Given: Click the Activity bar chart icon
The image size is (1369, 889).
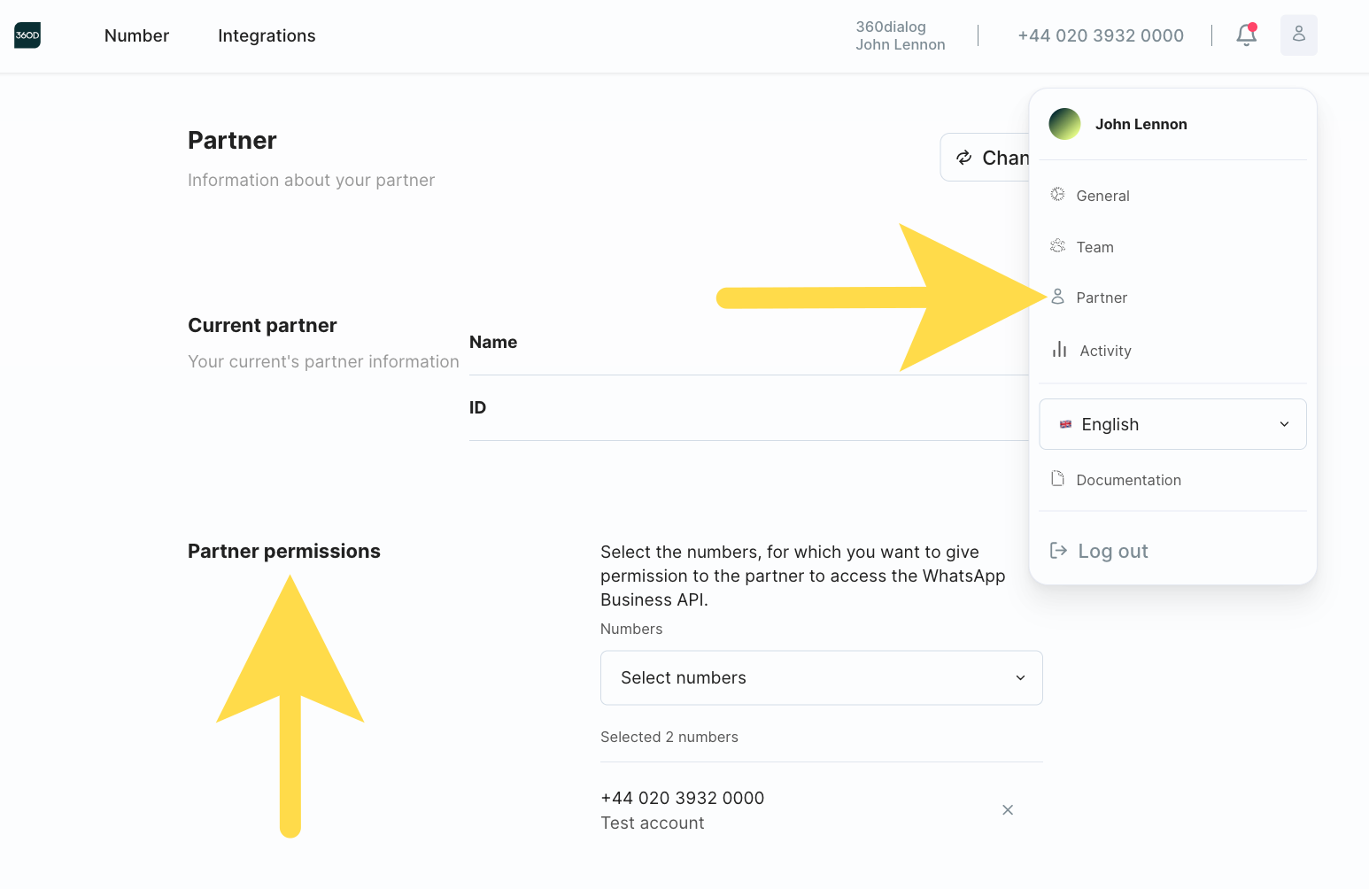Looking at the screenshot, I should [1059, 350].
